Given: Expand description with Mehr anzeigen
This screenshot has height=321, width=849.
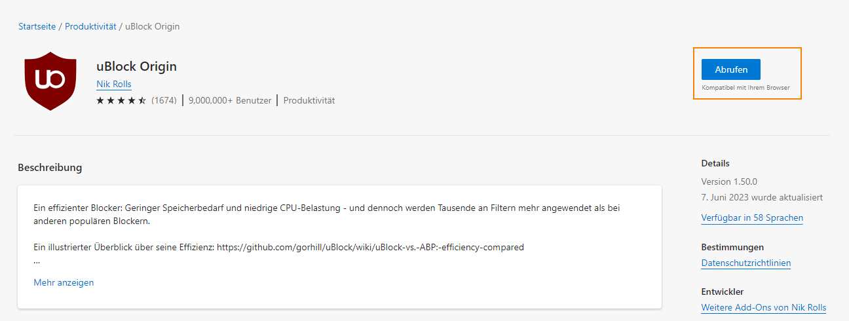Looking at the screenshot, I should pyautogui.click(x=64, y=282).
